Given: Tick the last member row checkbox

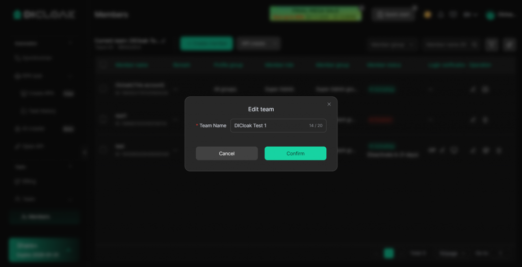Looking at the screenshot, I should [x=103, y=150].
